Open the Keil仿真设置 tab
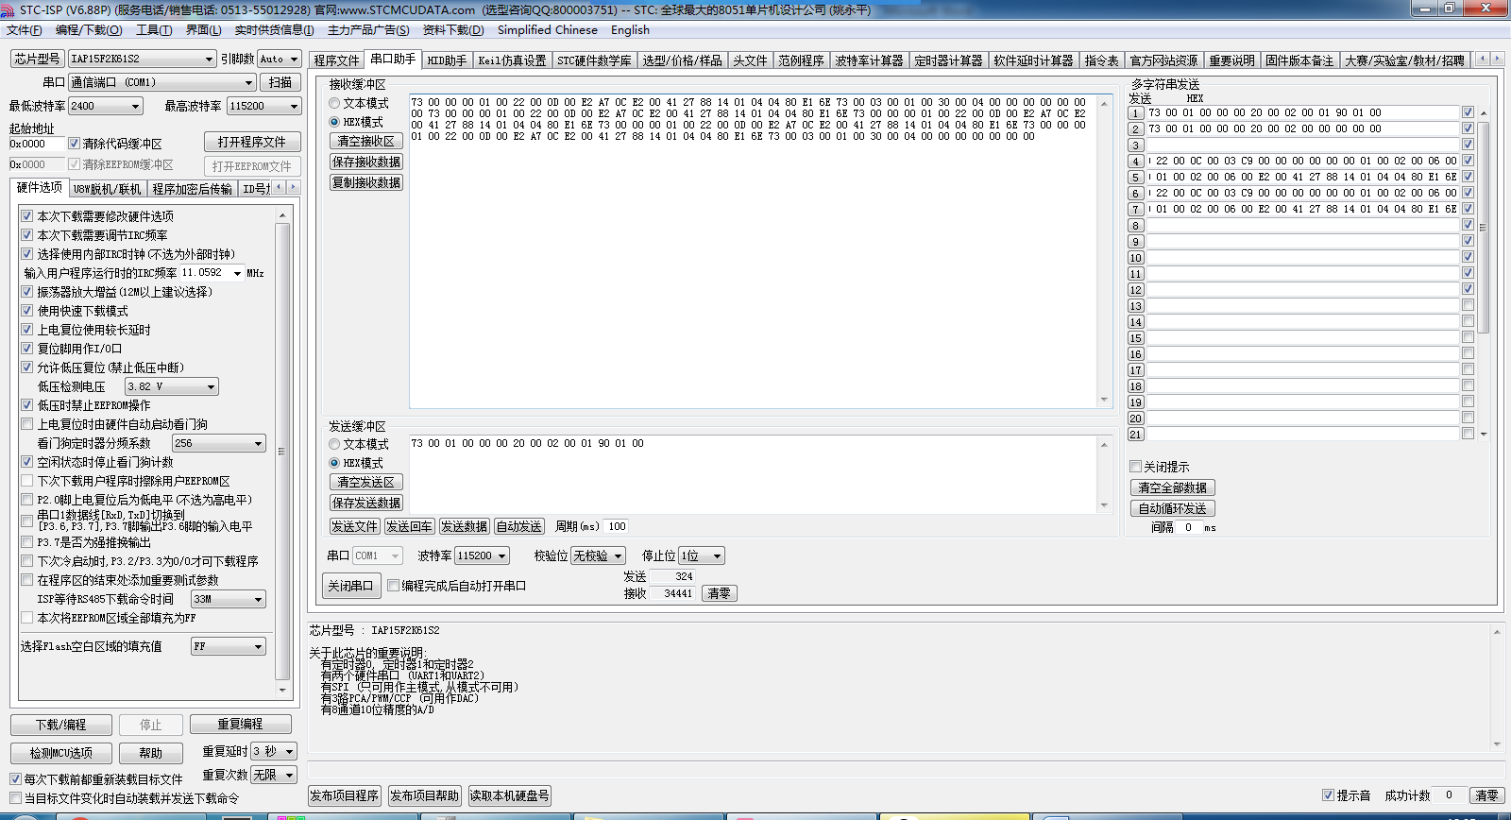This screenshot has width=1511, height=820. (x=512, y=60)
